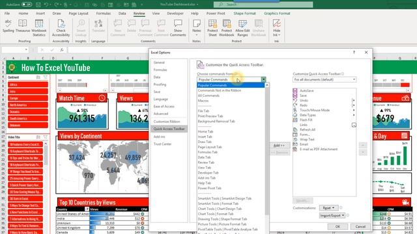Open For all documents dropdown
The image size is (417, 234).
pos(324,79)
